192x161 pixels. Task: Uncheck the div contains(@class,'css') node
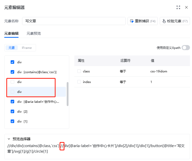[x=12, y=72]
